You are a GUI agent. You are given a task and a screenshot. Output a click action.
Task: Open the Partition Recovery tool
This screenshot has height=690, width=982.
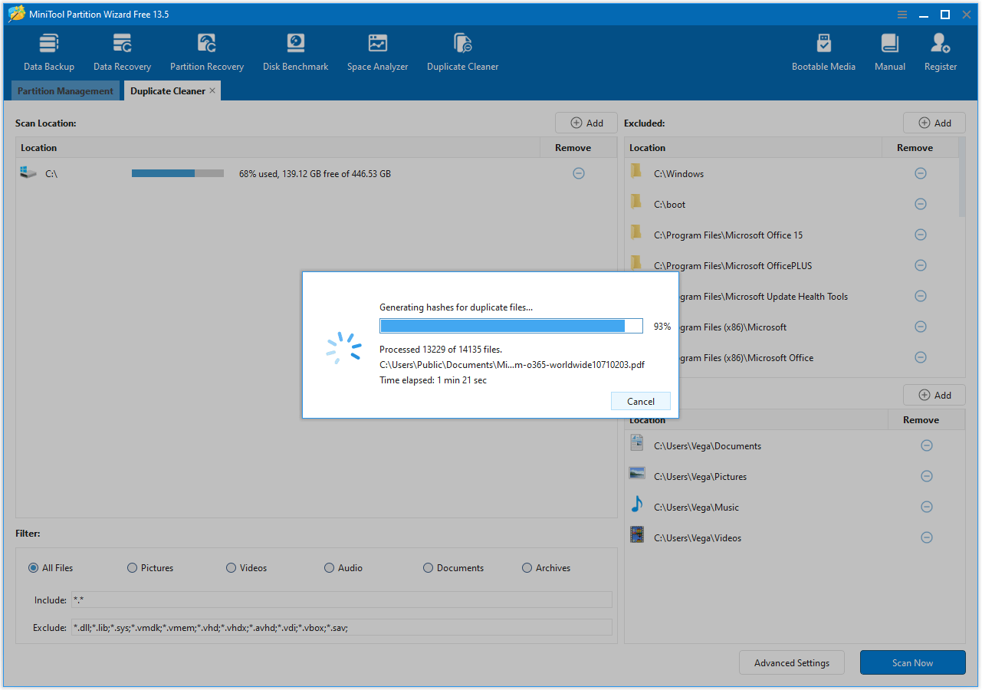click(206, 50)
